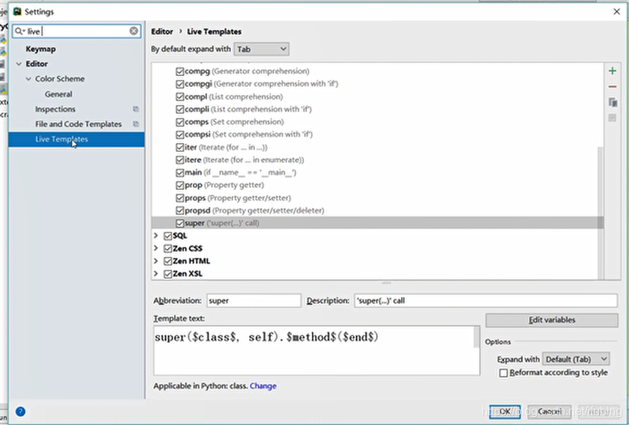
Task: Duplicate the selected template icon
Action: coord(612,102)
